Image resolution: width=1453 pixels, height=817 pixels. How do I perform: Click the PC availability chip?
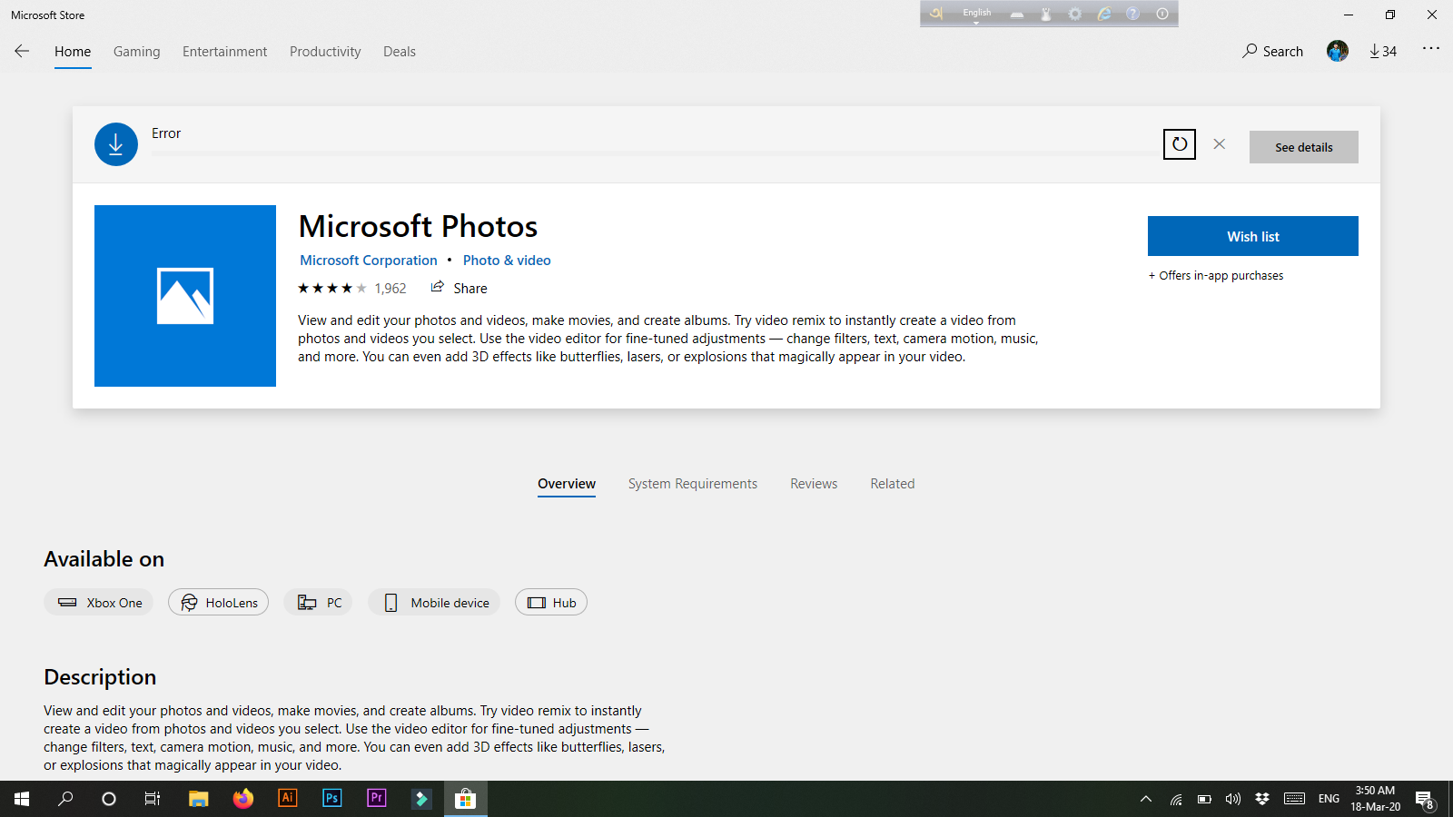[x=319, y=602]
